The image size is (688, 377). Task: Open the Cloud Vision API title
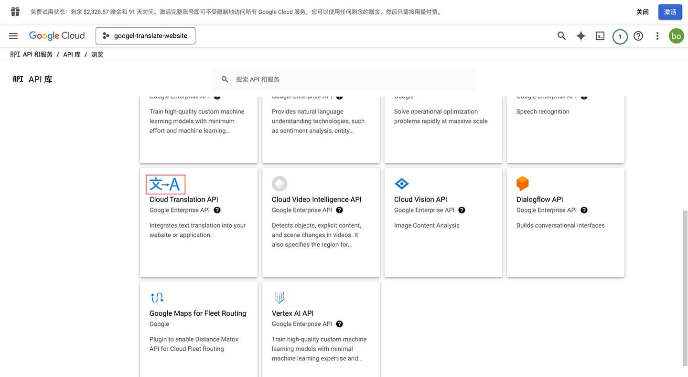pos(420,200)
